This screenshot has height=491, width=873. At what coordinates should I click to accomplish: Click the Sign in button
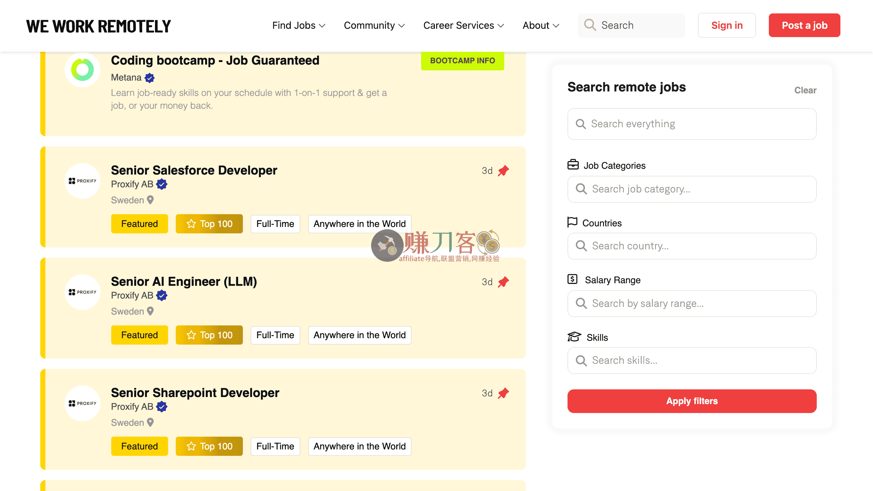coord(727,26)
